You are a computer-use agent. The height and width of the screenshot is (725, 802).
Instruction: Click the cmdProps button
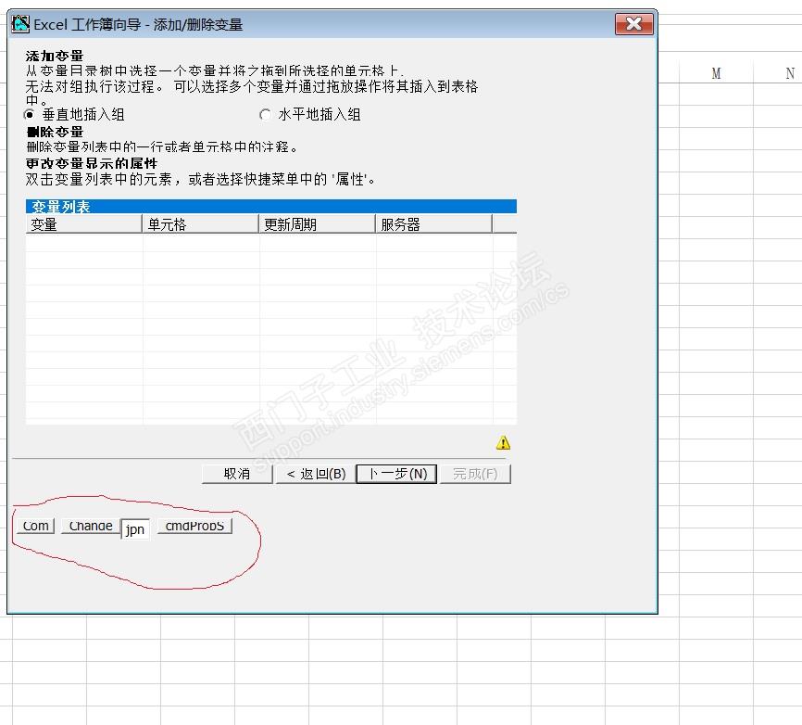(194, 526)
